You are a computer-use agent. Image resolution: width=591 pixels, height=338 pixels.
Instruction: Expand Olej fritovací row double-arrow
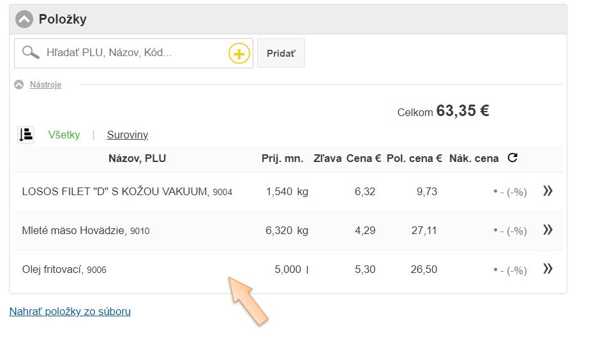click(x=547, y=269)
